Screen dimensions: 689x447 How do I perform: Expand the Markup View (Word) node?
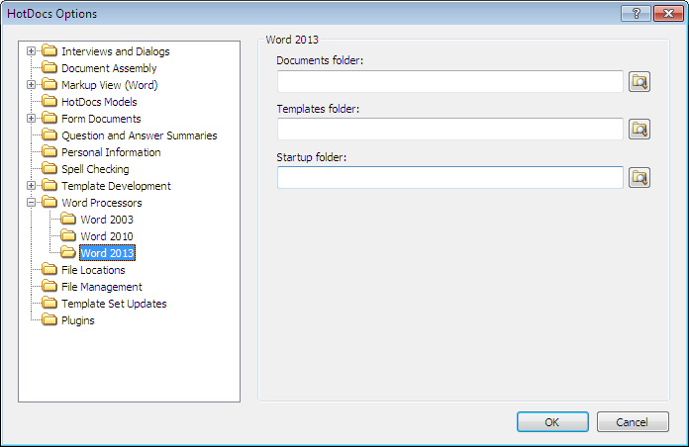(32, 85)
